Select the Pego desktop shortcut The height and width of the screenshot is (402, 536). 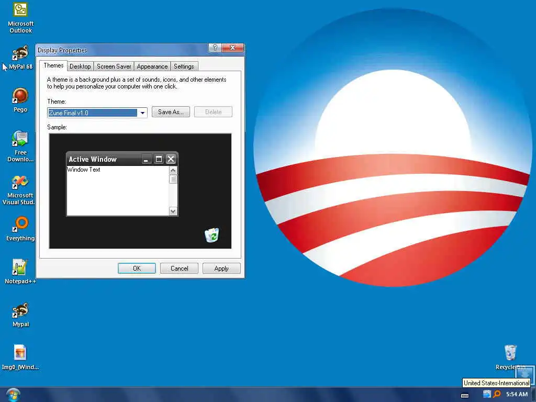click(20, 100)
